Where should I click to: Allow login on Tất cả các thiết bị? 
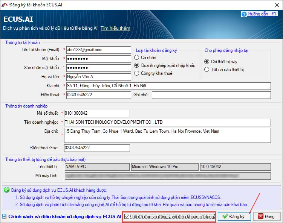point(207,70)
